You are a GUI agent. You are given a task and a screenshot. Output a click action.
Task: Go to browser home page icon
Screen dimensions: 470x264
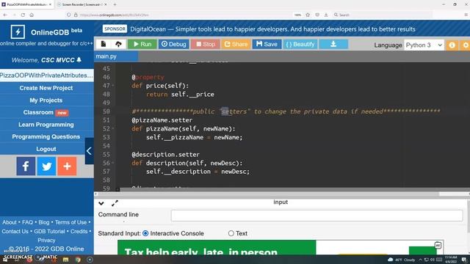point(32,15)
